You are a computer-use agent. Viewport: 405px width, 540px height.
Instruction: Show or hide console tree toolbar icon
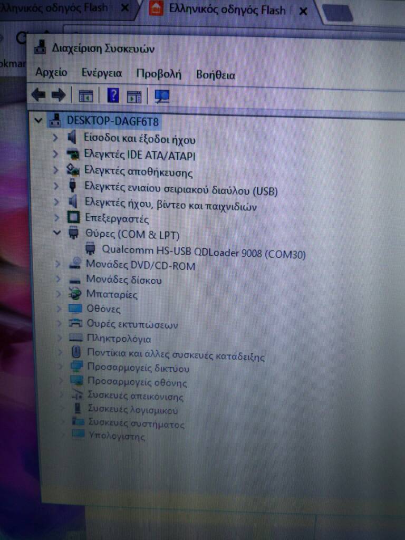click(86, 96)
